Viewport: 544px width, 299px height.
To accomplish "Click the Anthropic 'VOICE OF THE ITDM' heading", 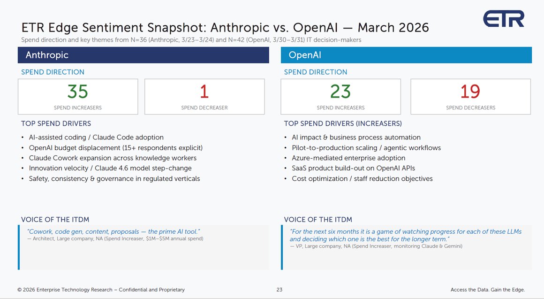I will pyautogui.click(x=55, y=220).
